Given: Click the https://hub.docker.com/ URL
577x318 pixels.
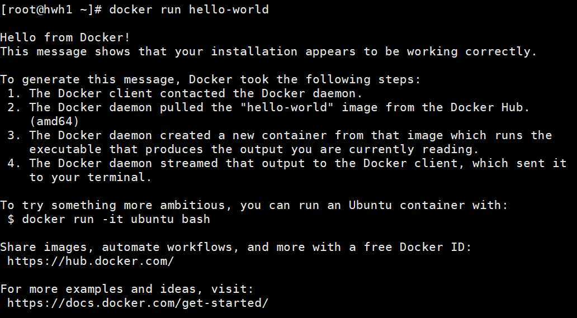Looking at the screenshot, I should [x=90, y=262].
